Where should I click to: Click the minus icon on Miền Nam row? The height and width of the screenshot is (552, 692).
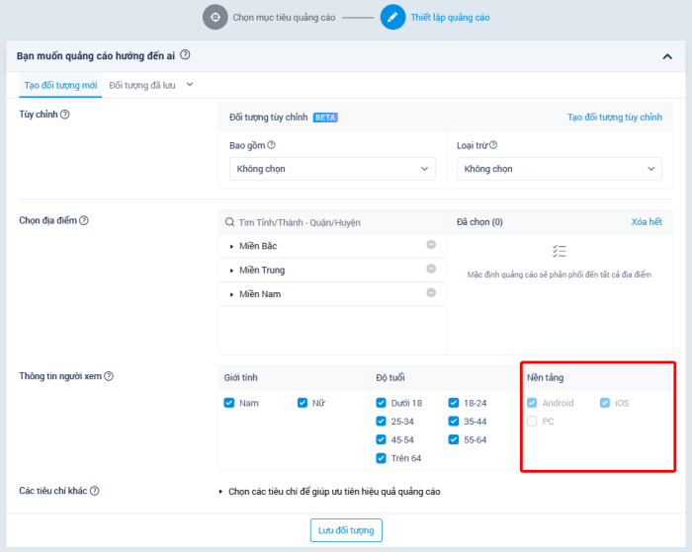431,292
